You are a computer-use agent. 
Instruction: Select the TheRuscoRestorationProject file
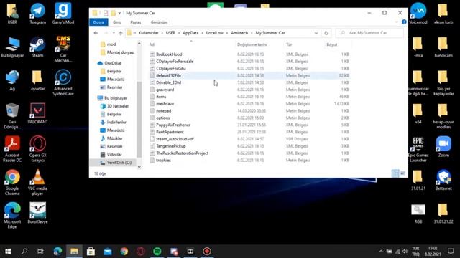182,153
